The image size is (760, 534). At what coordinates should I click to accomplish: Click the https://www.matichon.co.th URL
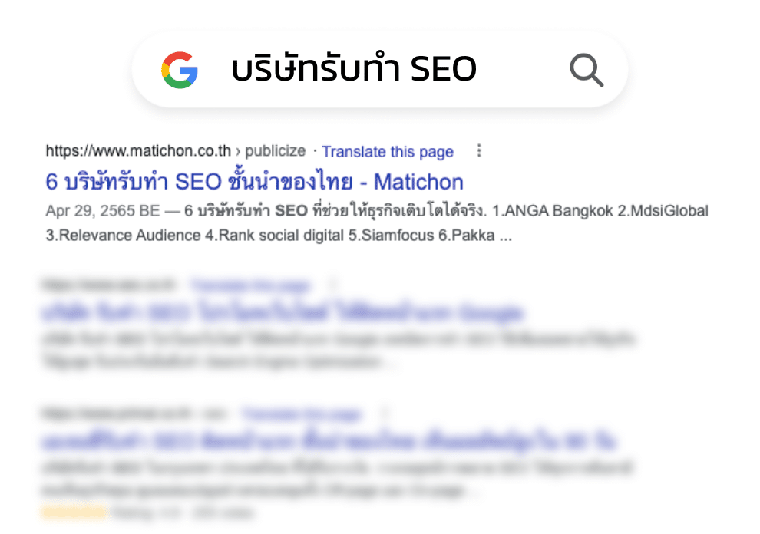coord(138,150)
